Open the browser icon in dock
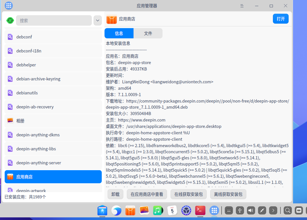 click(116, 211)
